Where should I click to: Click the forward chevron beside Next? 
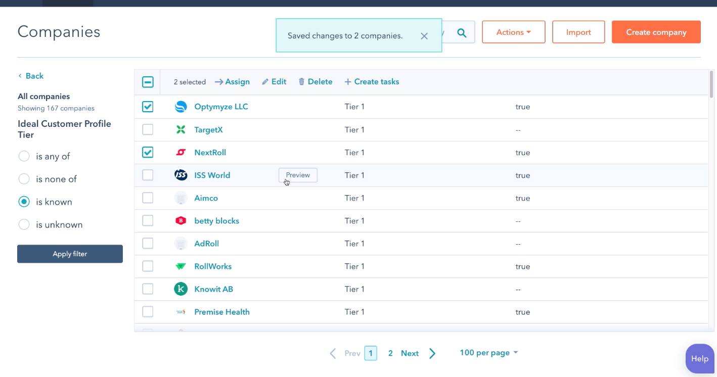coord(432,353)
